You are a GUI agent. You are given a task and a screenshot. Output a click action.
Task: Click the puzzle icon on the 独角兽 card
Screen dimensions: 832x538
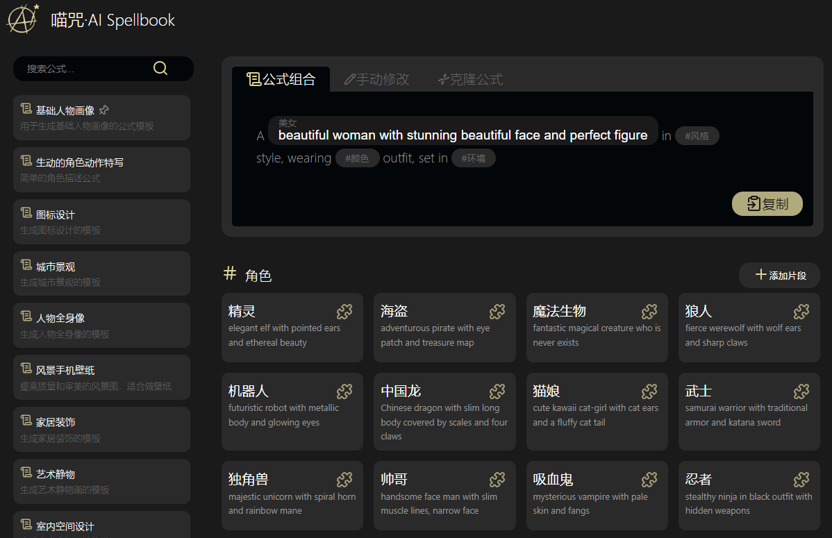(x=344, y=480)
